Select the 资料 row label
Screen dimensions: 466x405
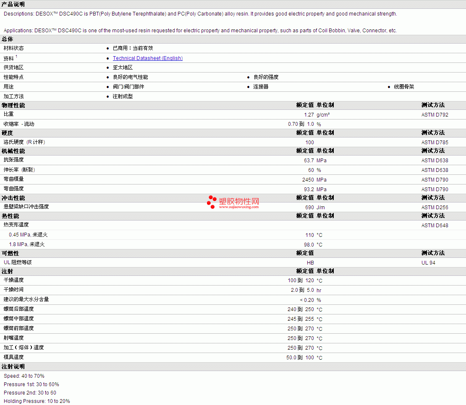pos(9,58)
